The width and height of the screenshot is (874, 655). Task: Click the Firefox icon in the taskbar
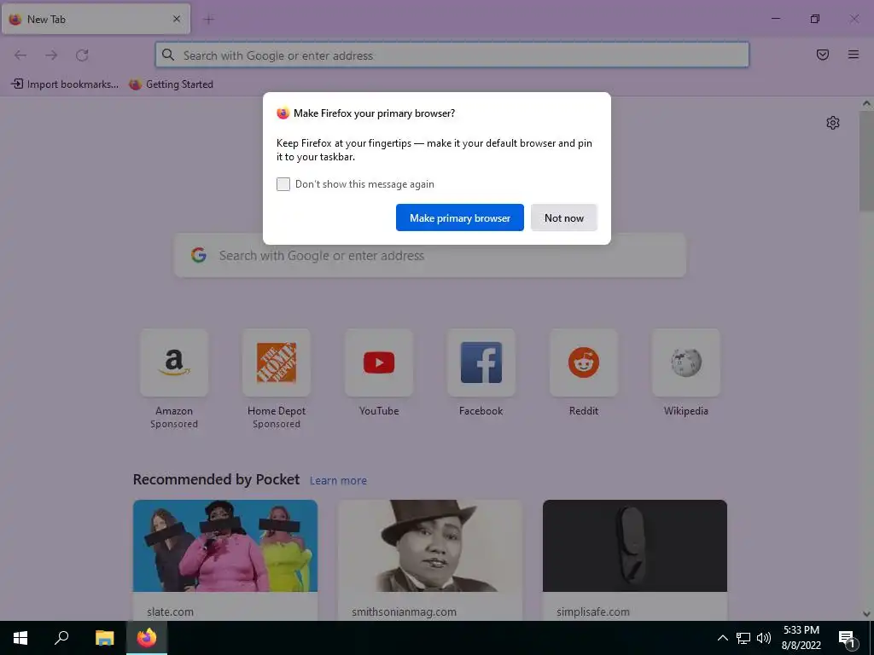[x=147, y=638]
